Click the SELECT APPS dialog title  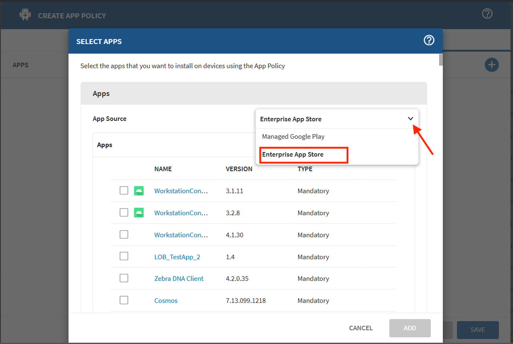coord(99,41)
